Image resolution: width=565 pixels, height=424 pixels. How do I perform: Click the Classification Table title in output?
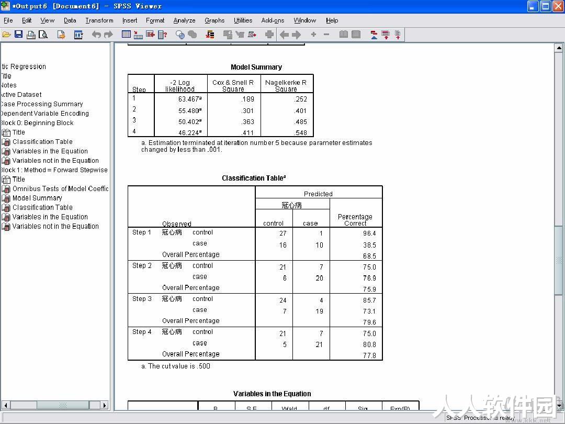click(254, 178)
